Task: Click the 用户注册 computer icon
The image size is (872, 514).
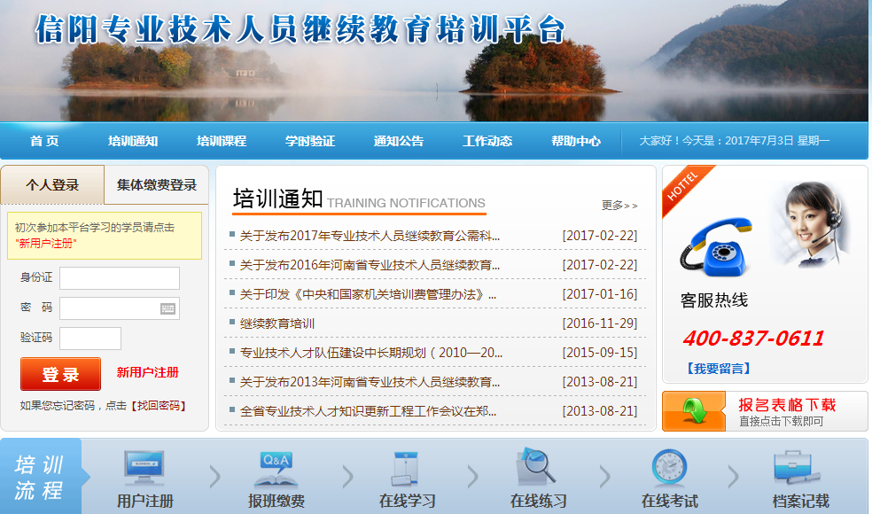Action: [x=144, y=468]
